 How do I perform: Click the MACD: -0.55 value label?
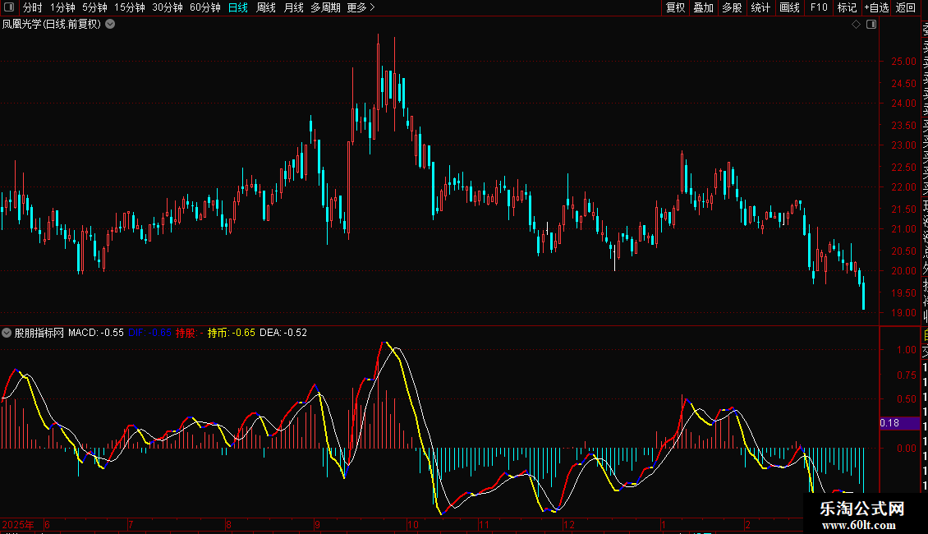96,333
